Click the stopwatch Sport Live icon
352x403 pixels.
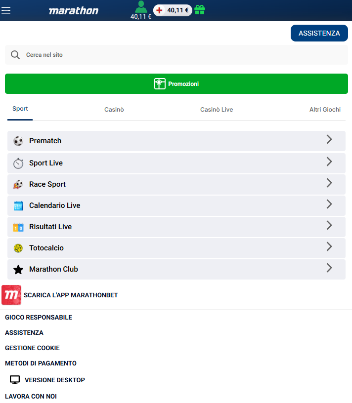tap(18, 163)
